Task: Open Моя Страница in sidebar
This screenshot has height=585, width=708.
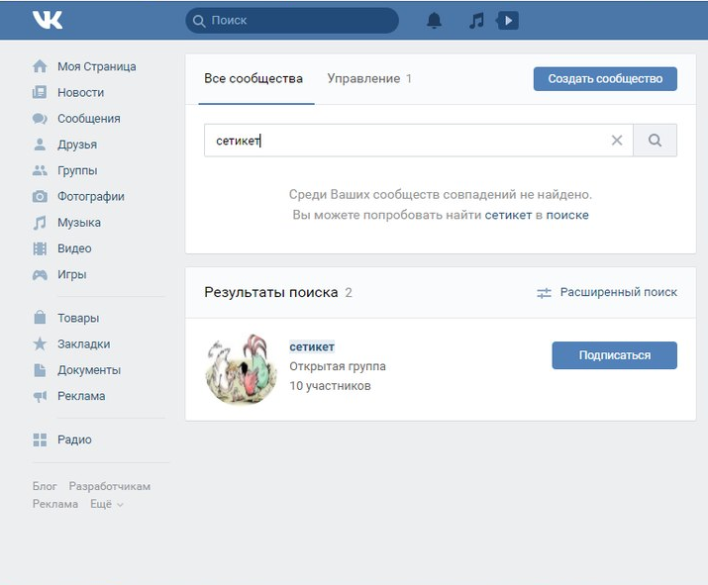Action: click(97, 66)
